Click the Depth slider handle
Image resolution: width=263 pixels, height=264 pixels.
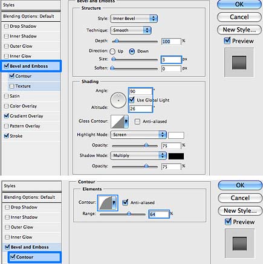tap(116, 41)
